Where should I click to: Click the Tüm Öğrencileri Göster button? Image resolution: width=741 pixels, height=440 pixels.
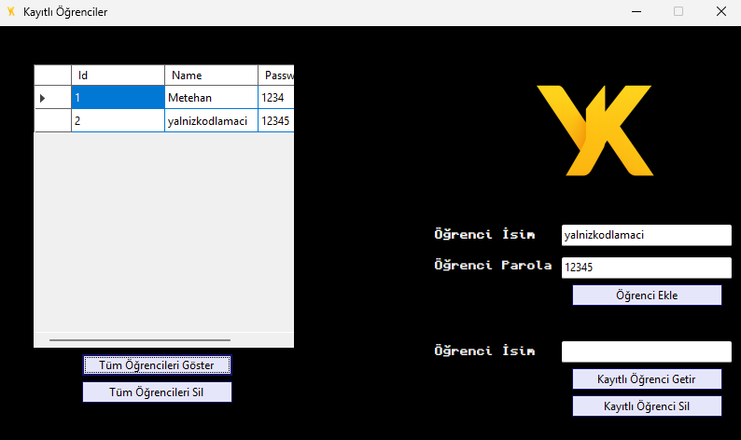tap(157, 364)
